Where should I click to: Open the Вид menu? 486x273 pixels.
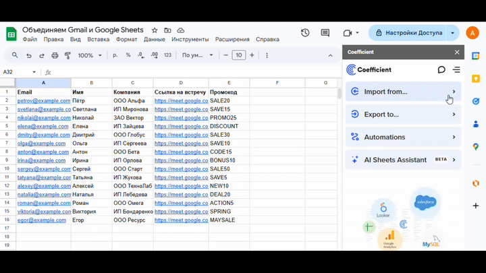[76, 39]
